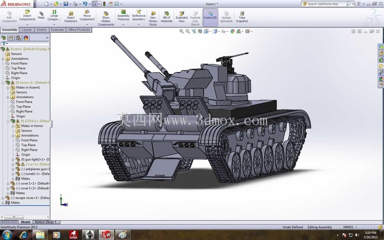Screen dimensions: 384x240
Task: Open the DisplayManager tab
Action: coord(26,38)
